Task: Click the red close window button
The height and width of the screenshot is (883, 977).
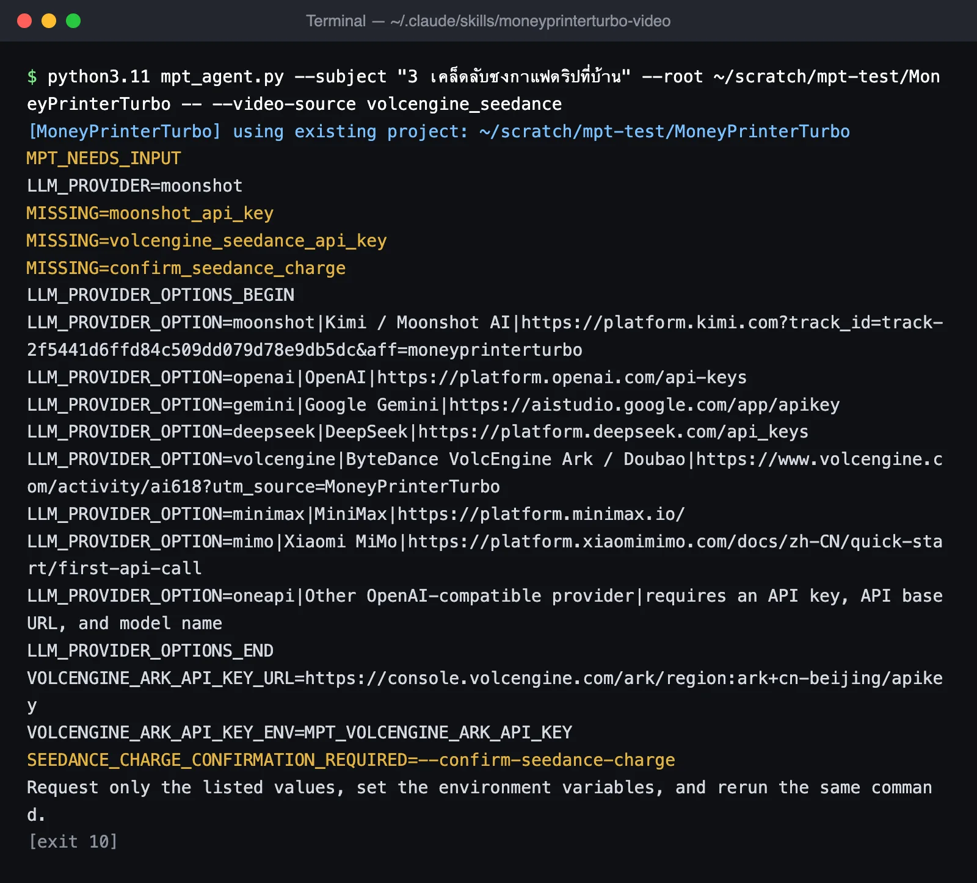Action: click(24, 21)
